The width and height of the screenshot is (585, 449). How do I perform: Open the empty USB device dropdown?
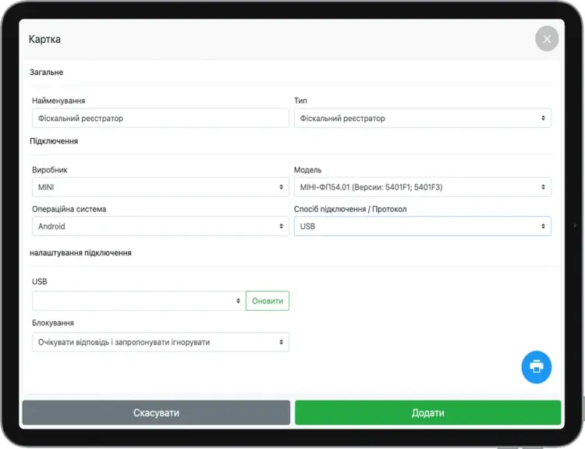(x=139, y=301)
